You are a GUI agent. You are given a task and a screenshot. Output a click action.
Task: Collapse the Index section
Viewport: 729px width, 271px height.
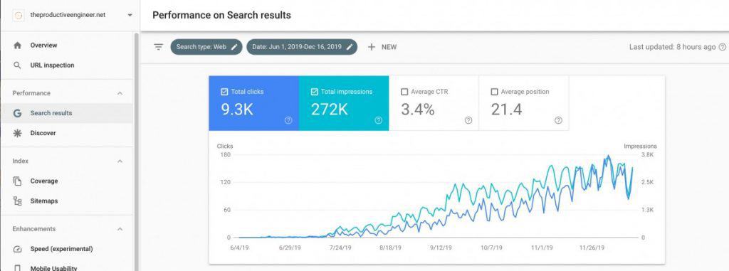(120, 161)
